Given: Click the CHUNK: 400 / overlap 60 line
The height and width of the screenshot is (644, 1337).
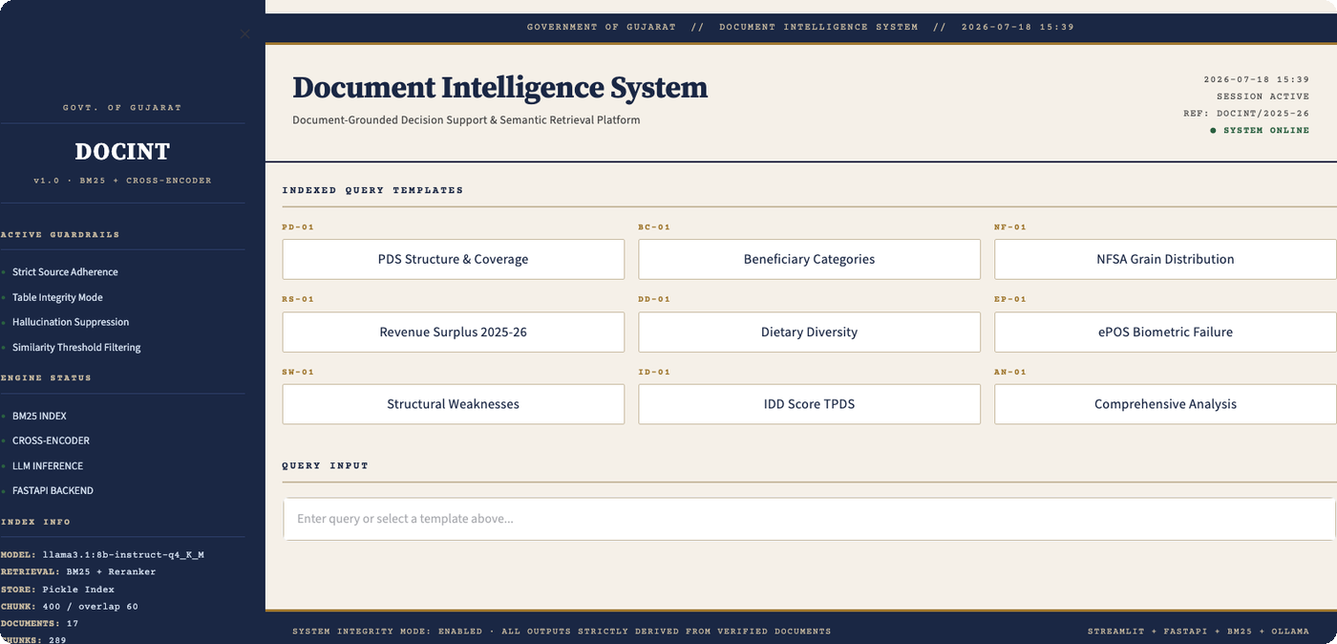Looking at the screenshot, I should click(x=70, y=607).
